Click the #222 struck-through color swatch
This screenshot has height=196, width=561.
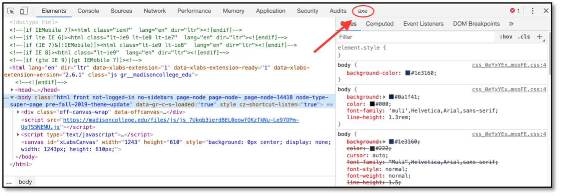373,149
